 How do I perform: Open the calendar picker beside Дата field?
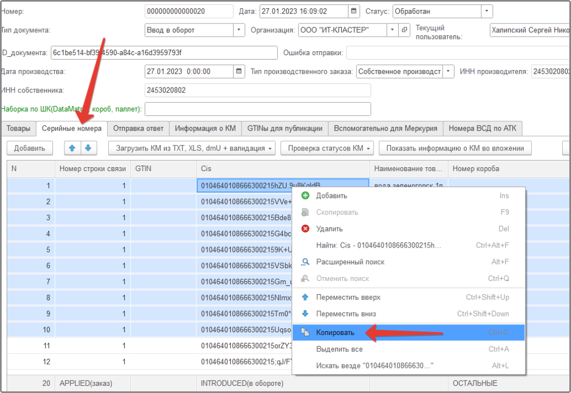pos(354,11)
